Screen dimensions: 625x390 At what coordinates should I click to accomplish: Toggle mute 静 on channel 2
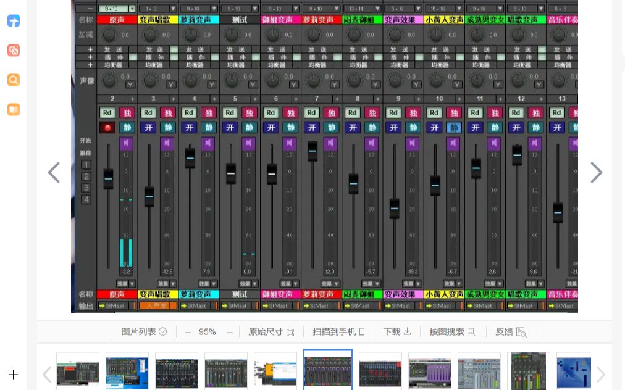127,128
